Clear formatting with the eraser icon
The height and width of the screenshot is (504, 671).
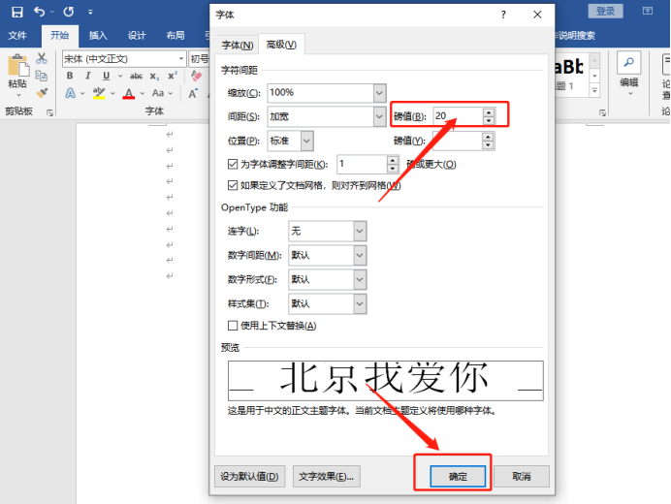(196, 76)
